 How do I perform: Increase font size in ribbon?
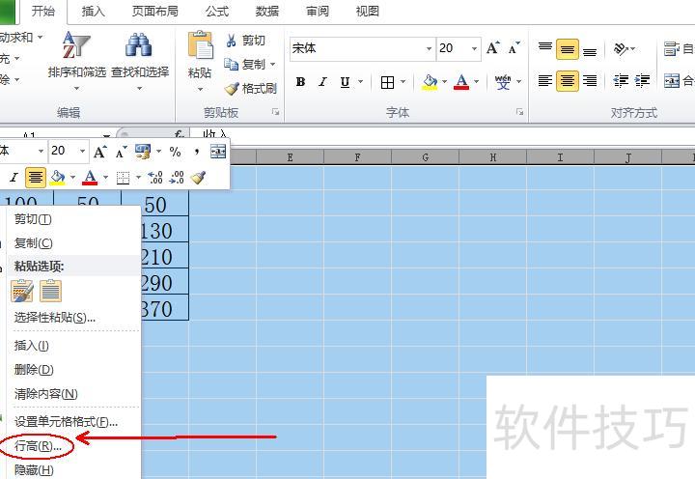click(x=493, y=48)
